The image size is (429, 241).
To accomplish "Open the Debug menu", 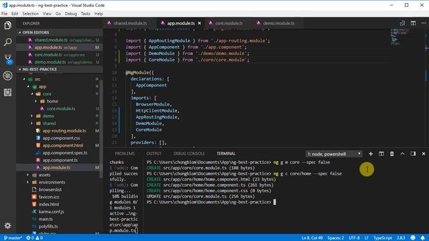I will click(x=71, y=13).
